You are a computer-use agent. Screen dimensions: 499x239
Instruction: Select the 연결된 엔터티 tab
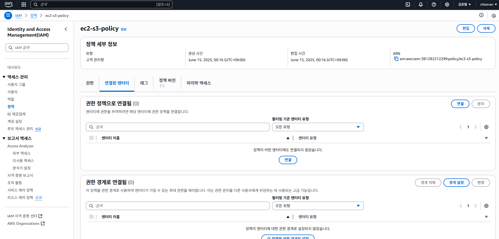(x=117, y=83)
